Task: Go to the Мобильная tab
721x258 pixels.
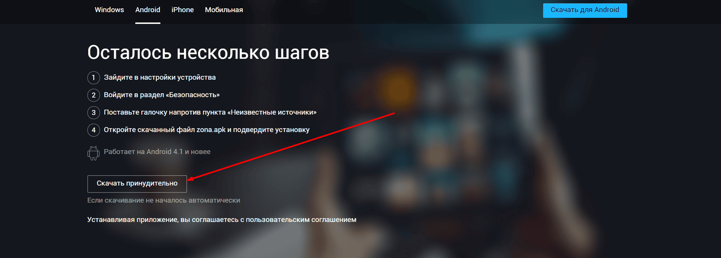Action: tap(224, 10)
